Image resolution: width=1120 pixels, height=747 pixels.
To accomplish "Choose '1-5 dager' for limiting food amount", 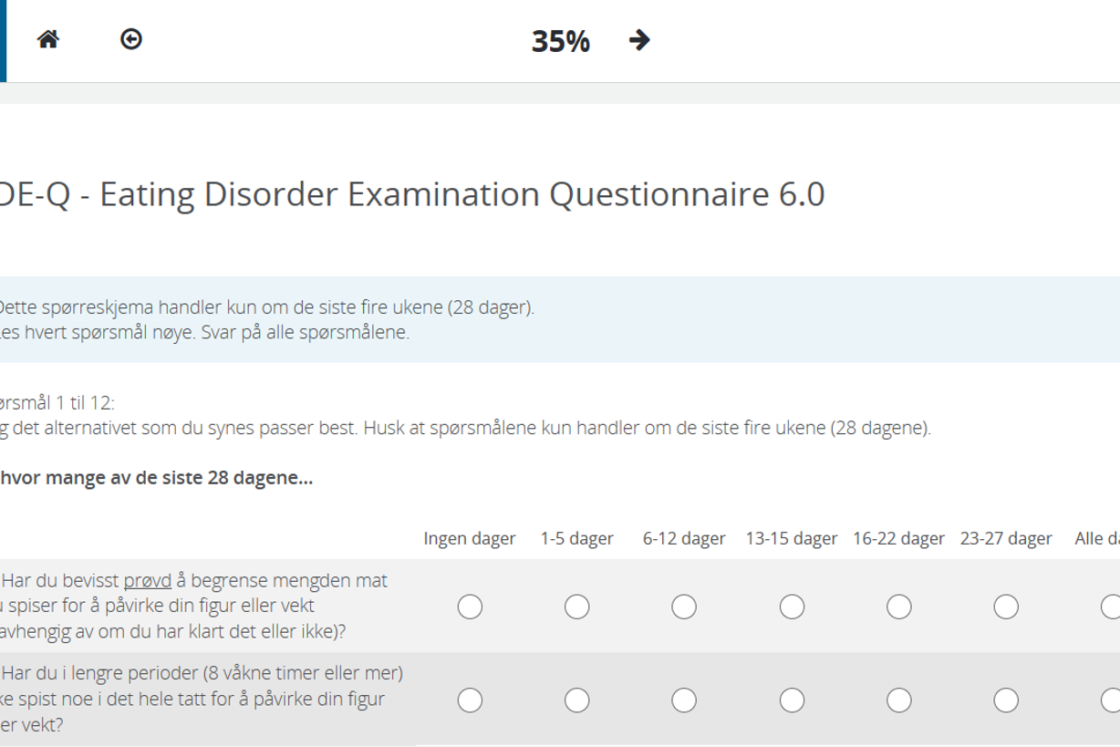I will point(576,607).
